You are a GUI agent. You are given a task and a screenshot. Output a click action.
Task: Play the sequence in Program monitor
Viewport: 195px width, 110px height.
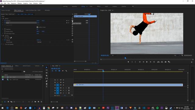point(147,62)
